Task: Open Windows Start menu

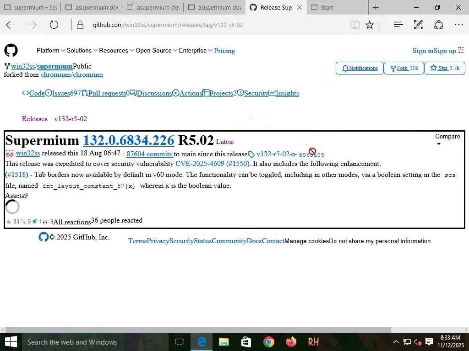Action: click(x=11, y=342)
